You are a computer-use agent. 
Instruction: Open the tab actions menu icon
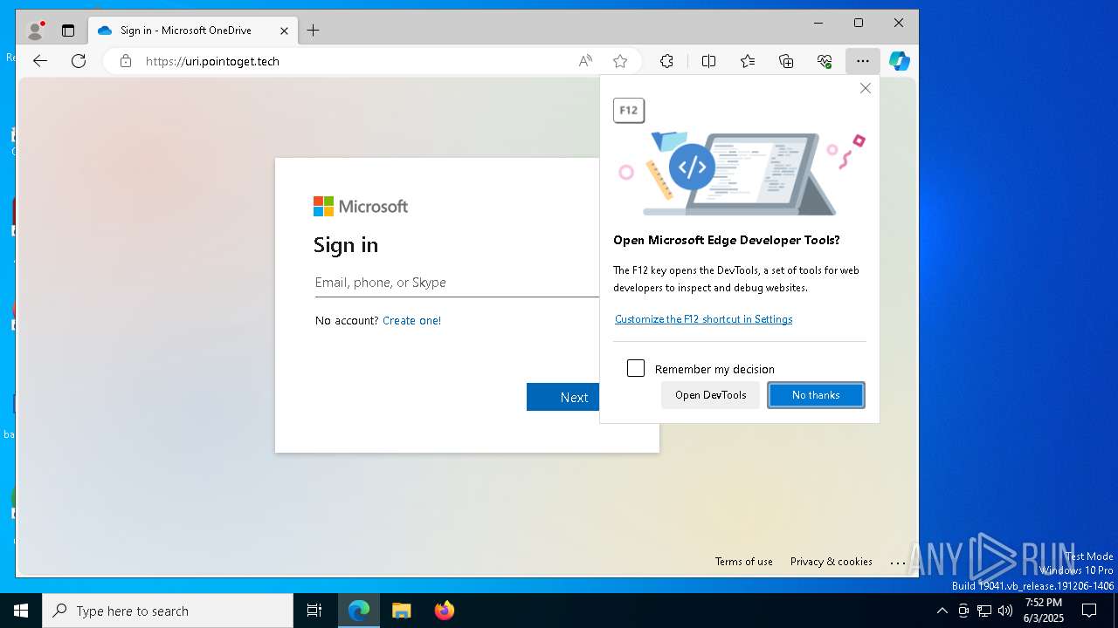(68, 31)
